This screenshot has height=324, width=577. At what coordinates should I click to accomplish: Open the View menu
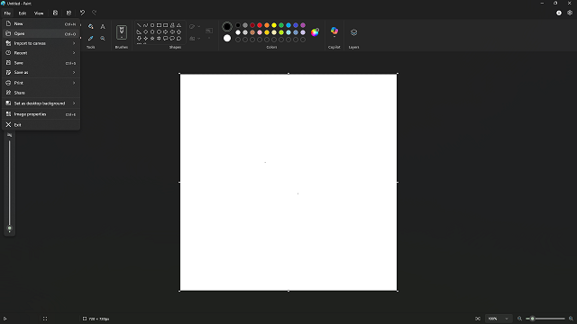39,13
